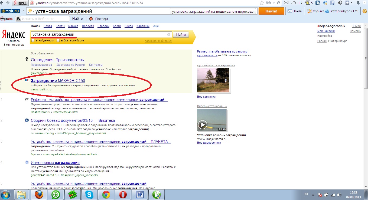Click Найти in the Webalta toolbar
The width and height of the screenshot is (368, 200).
coord(78,19)
